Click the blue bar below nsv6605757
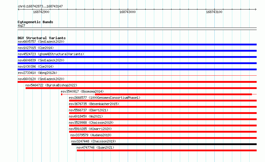The width and height of the screenshot is (265, 162). point(137,45)
